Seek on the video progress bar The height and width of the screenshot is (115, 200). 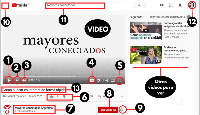pyautogui.click(x=64, y=77)
